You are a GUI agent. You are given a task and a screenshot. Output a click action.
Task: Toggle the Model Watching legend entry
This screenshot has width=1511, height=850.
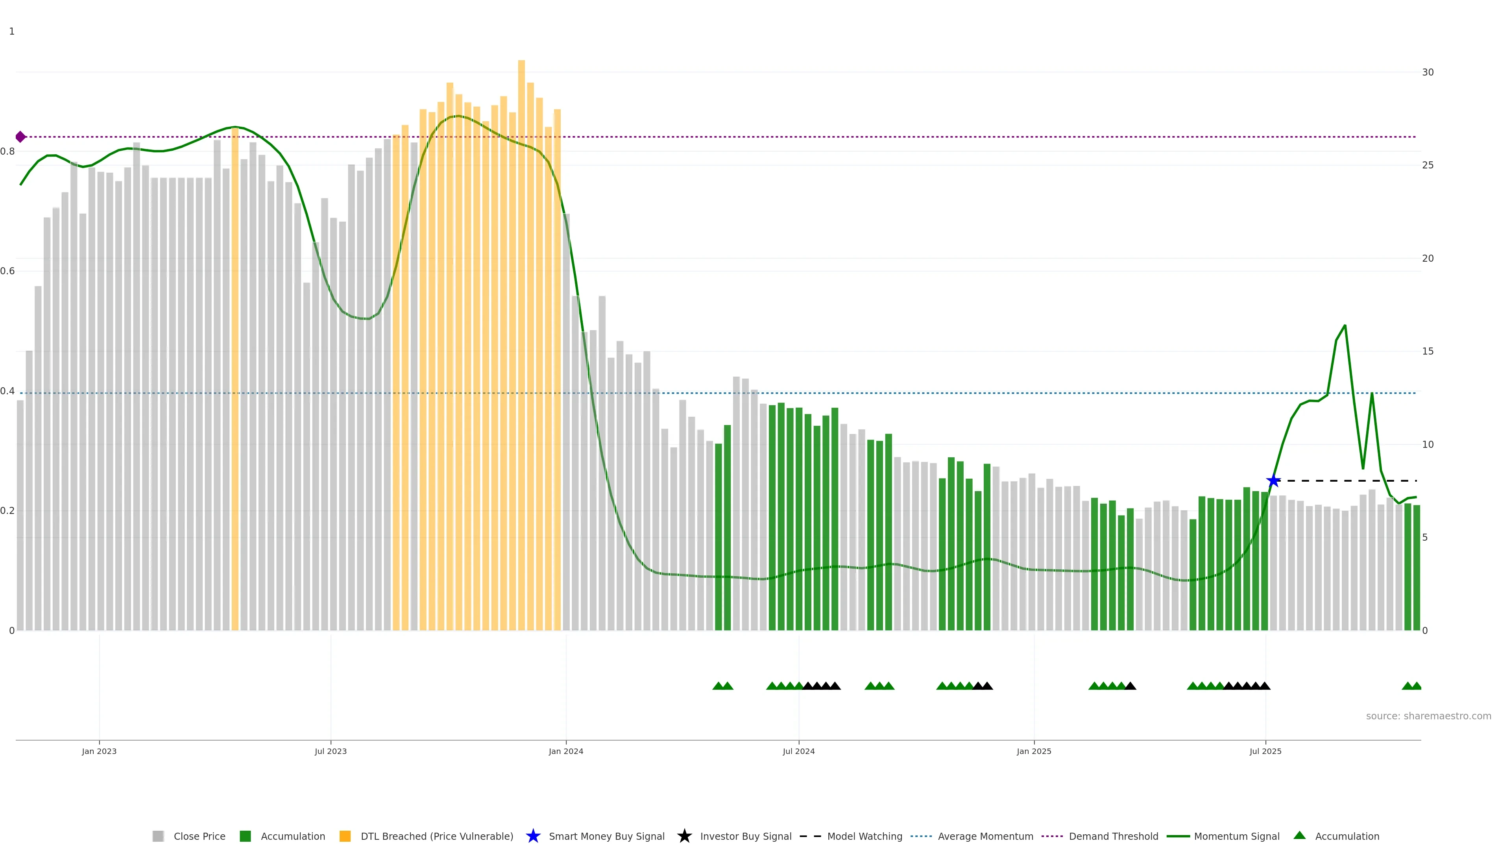point(864,836)
